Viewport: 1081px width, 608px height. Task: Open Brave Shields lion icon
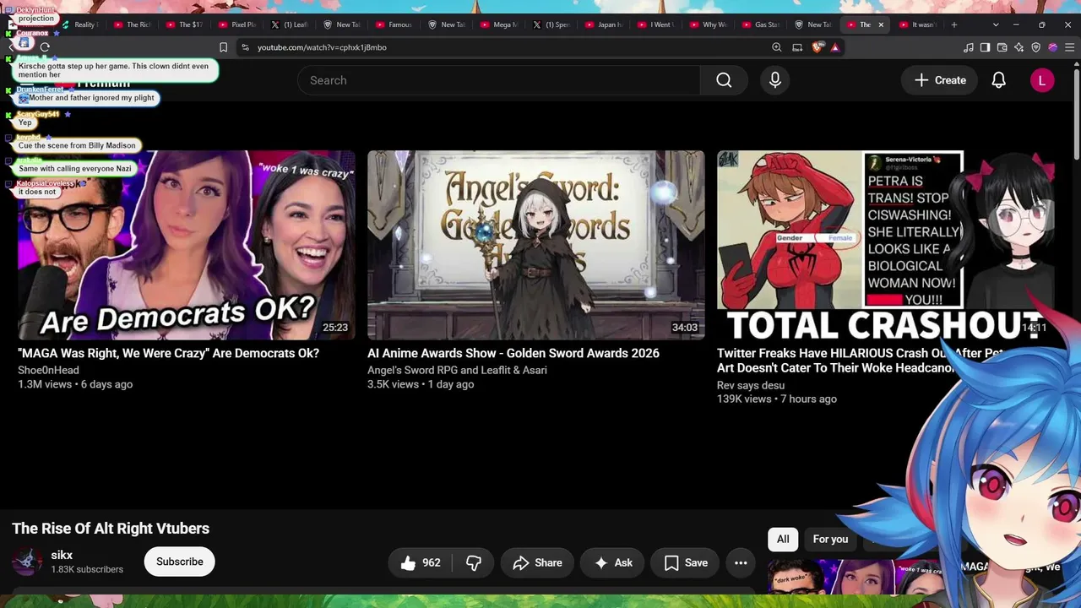point(817,47)
